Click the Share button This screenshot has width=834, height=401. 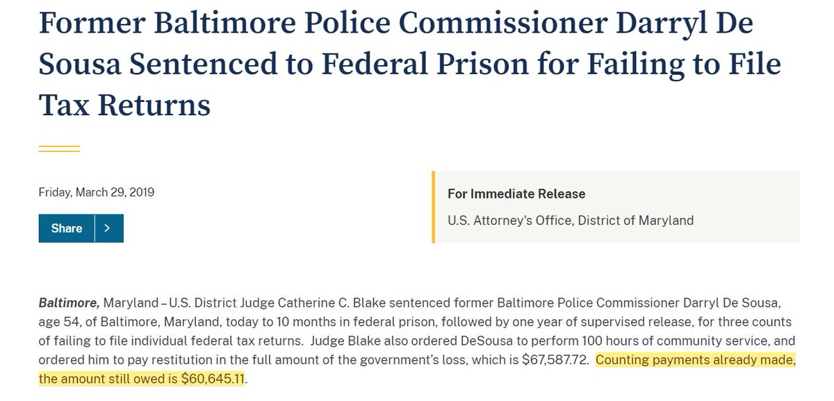(x=67, y=228)
